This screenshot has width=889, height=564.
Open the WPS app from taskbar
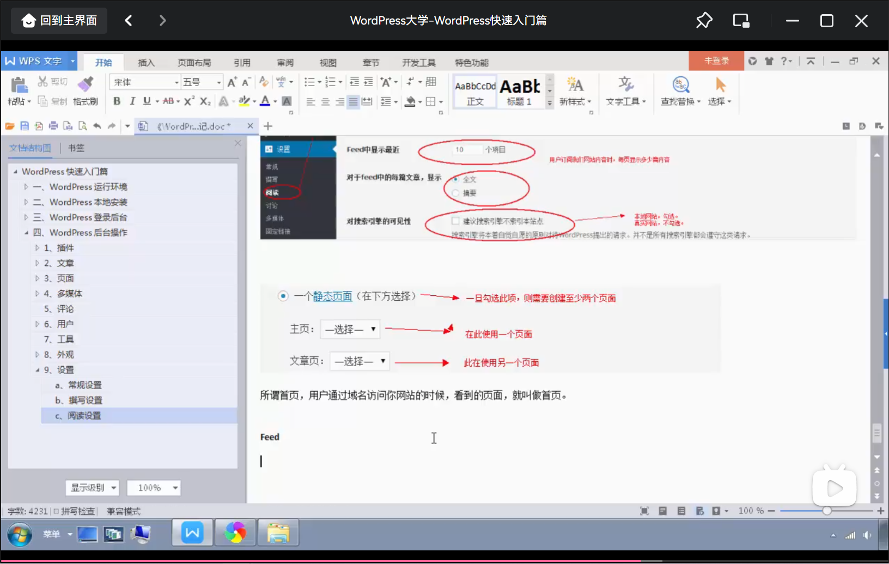point(192,532)
